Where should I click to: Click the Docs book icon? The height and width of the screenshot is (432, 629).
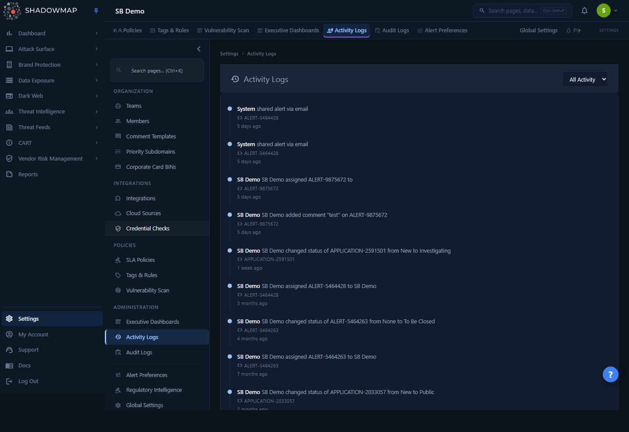[x=9, y=366]
